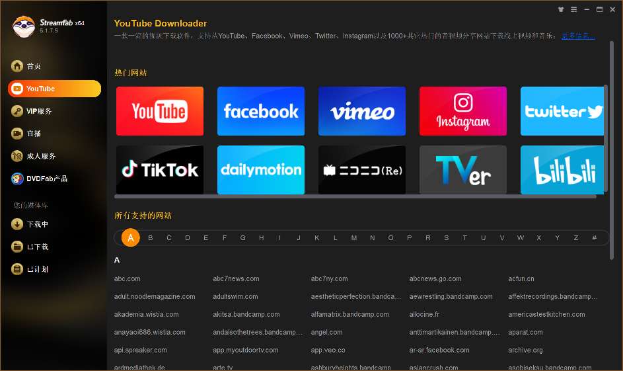Open the skin theme shirt icon
623x371 pixels.
pos(562,9)
